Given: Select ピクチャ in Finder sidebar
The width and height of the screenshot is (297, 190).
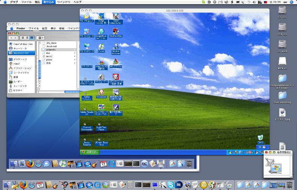Looking at the screenshot, I should pyautogui.click(x=22, y=91).
